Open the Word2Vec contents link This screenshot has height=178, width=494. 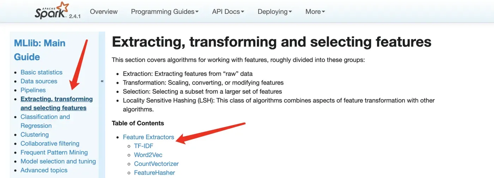148,155
